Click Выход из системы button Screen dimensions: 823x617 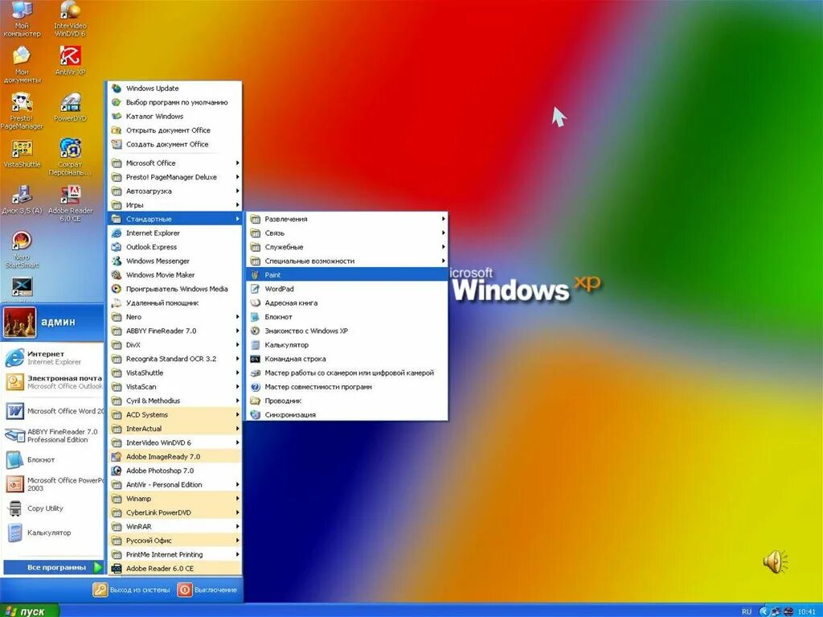[132, 590]
